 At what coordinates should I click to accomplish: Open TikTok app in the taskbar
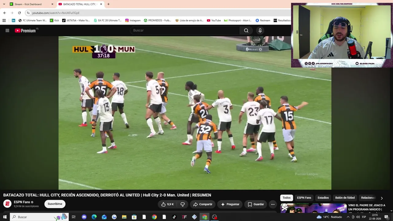click(174, 217)
